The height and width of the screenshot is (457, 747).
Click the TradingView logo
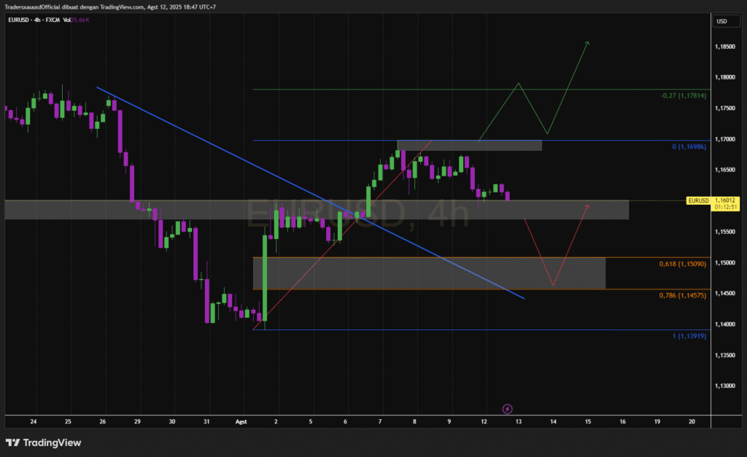click(43, 442)
